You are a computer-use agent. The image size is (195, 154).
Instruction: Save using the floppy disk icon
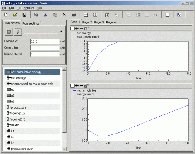[24, 15]
